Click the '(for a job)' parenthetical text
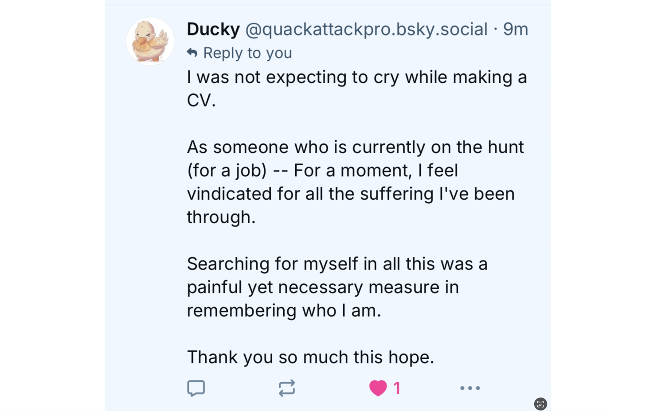This screenshot has width=665, height=411. pyautogui.click(x=227, y=171)
